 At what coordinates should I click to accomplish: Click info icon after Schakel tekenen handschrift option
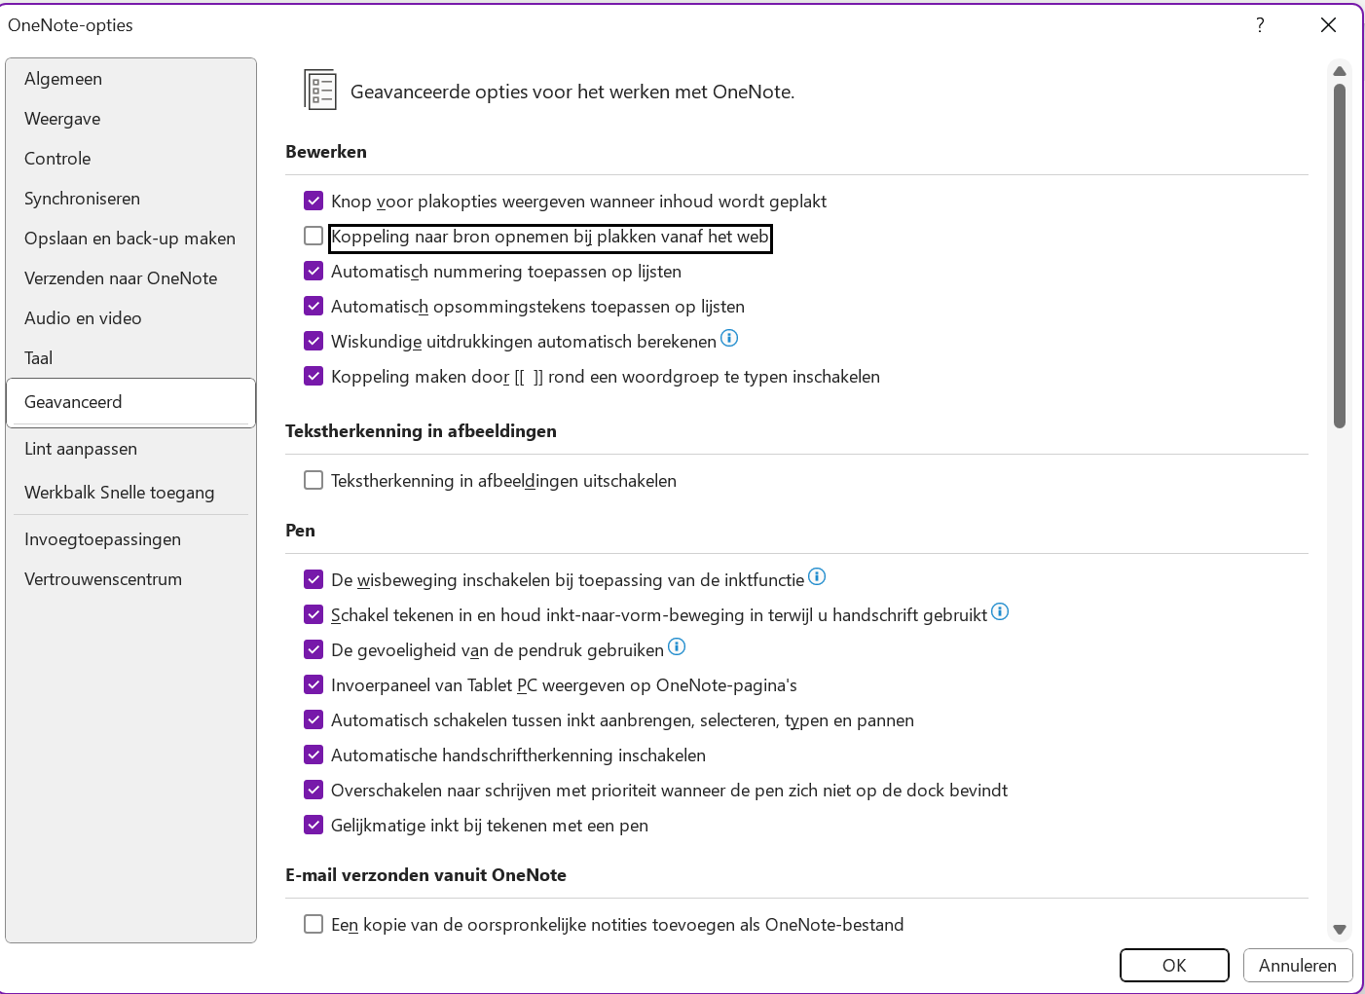coord(1000,611)
